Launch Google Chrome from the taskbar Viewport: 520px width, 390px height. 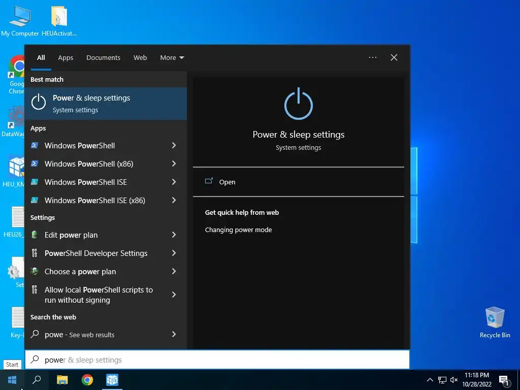pos(87,380)
